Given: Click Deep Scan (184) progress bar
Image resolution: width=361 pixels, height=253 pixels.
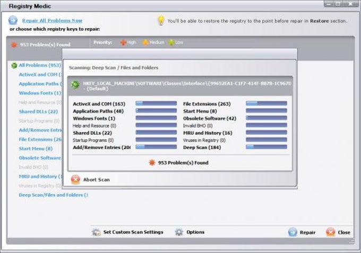Looking at the screenshot, I should click(267, 147).
